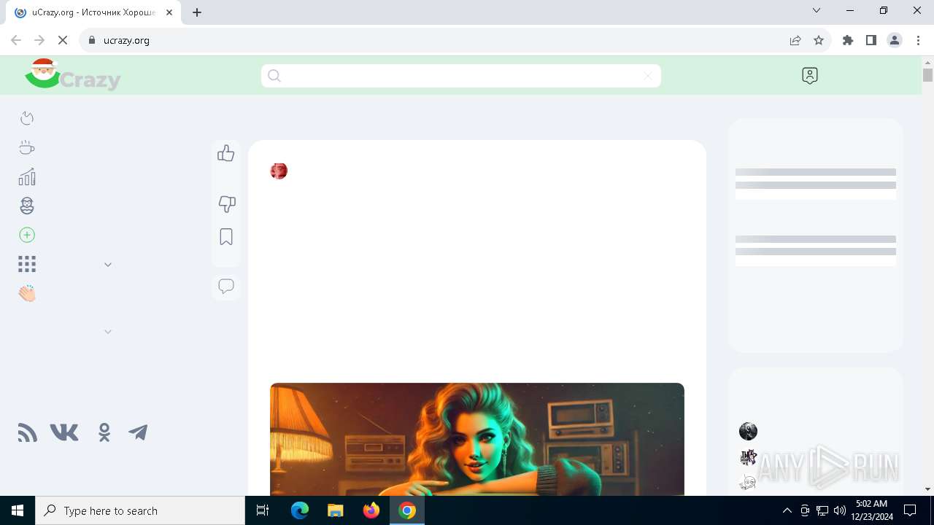The height and width of the screenshot is (525, 934).
Task: Click the search magnifier icon
Action: [x=274, y=76]
